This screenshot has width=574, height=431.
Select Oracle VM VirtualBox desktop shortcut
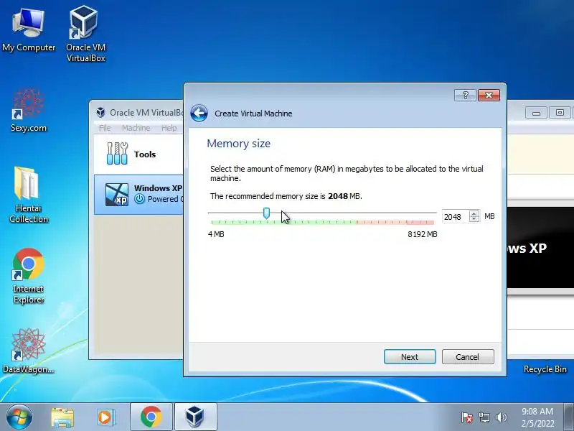click(85, 34)
